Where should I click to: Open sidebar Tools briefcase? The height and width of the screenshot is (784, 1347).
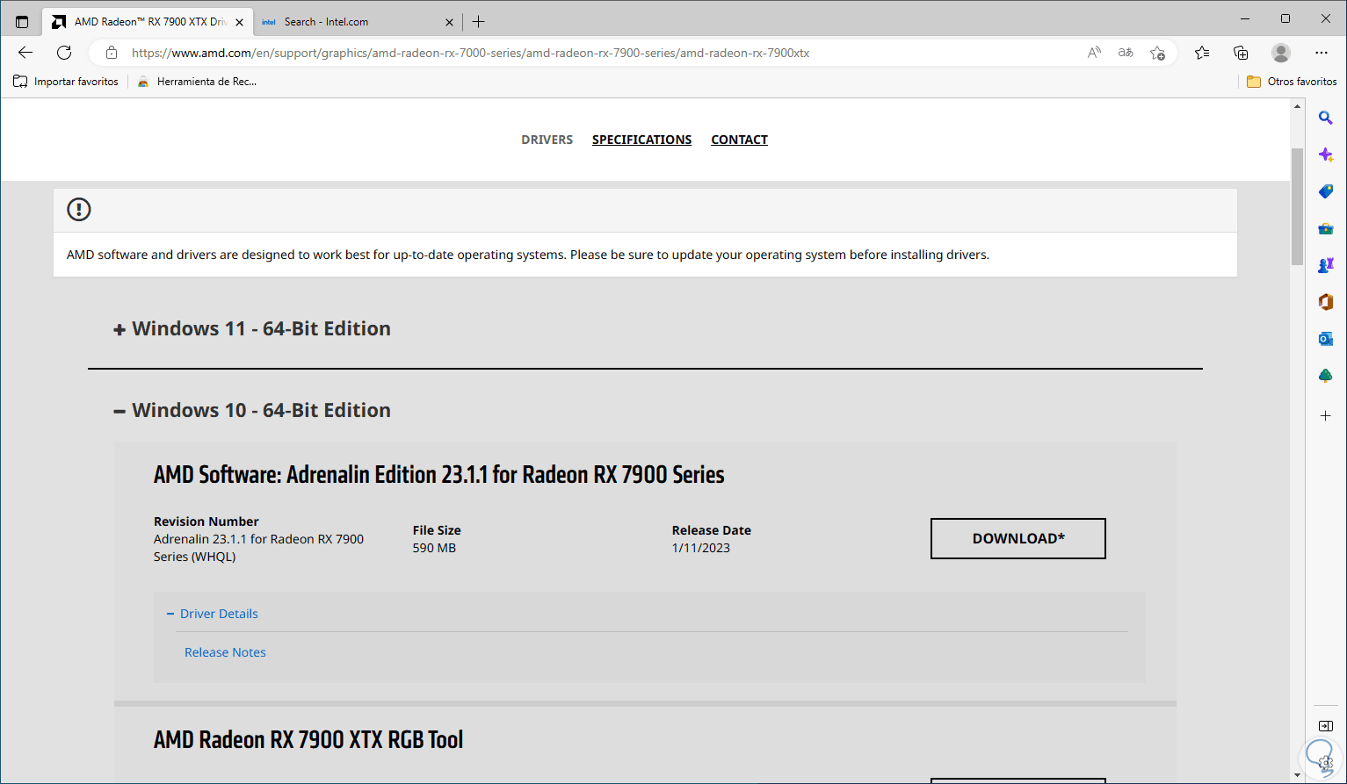pos(1326,228)
